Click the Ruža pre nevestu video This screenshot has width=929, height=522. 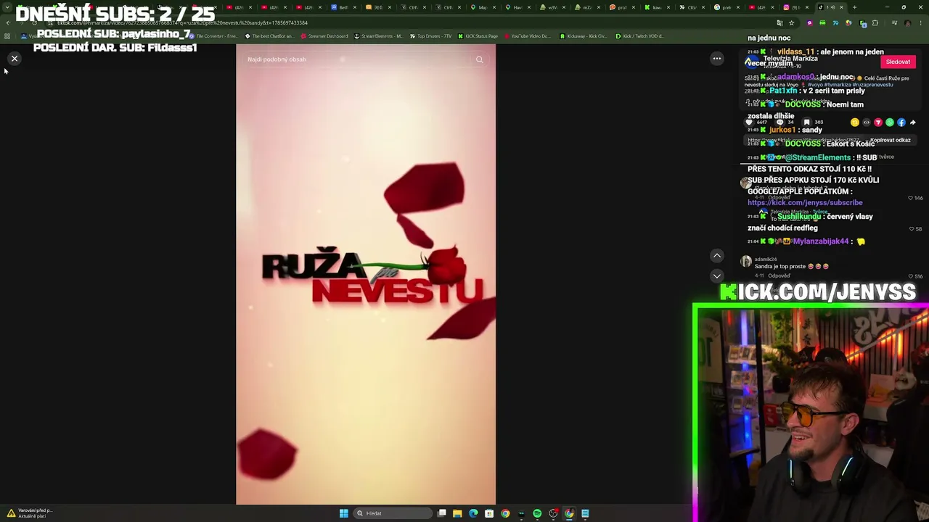[x=366, y=274]
